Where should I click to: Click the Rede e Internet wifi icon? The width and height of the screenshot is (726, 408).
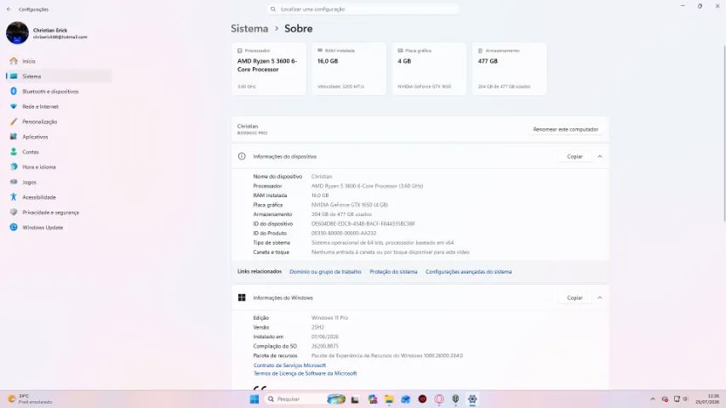coord(14,106)
